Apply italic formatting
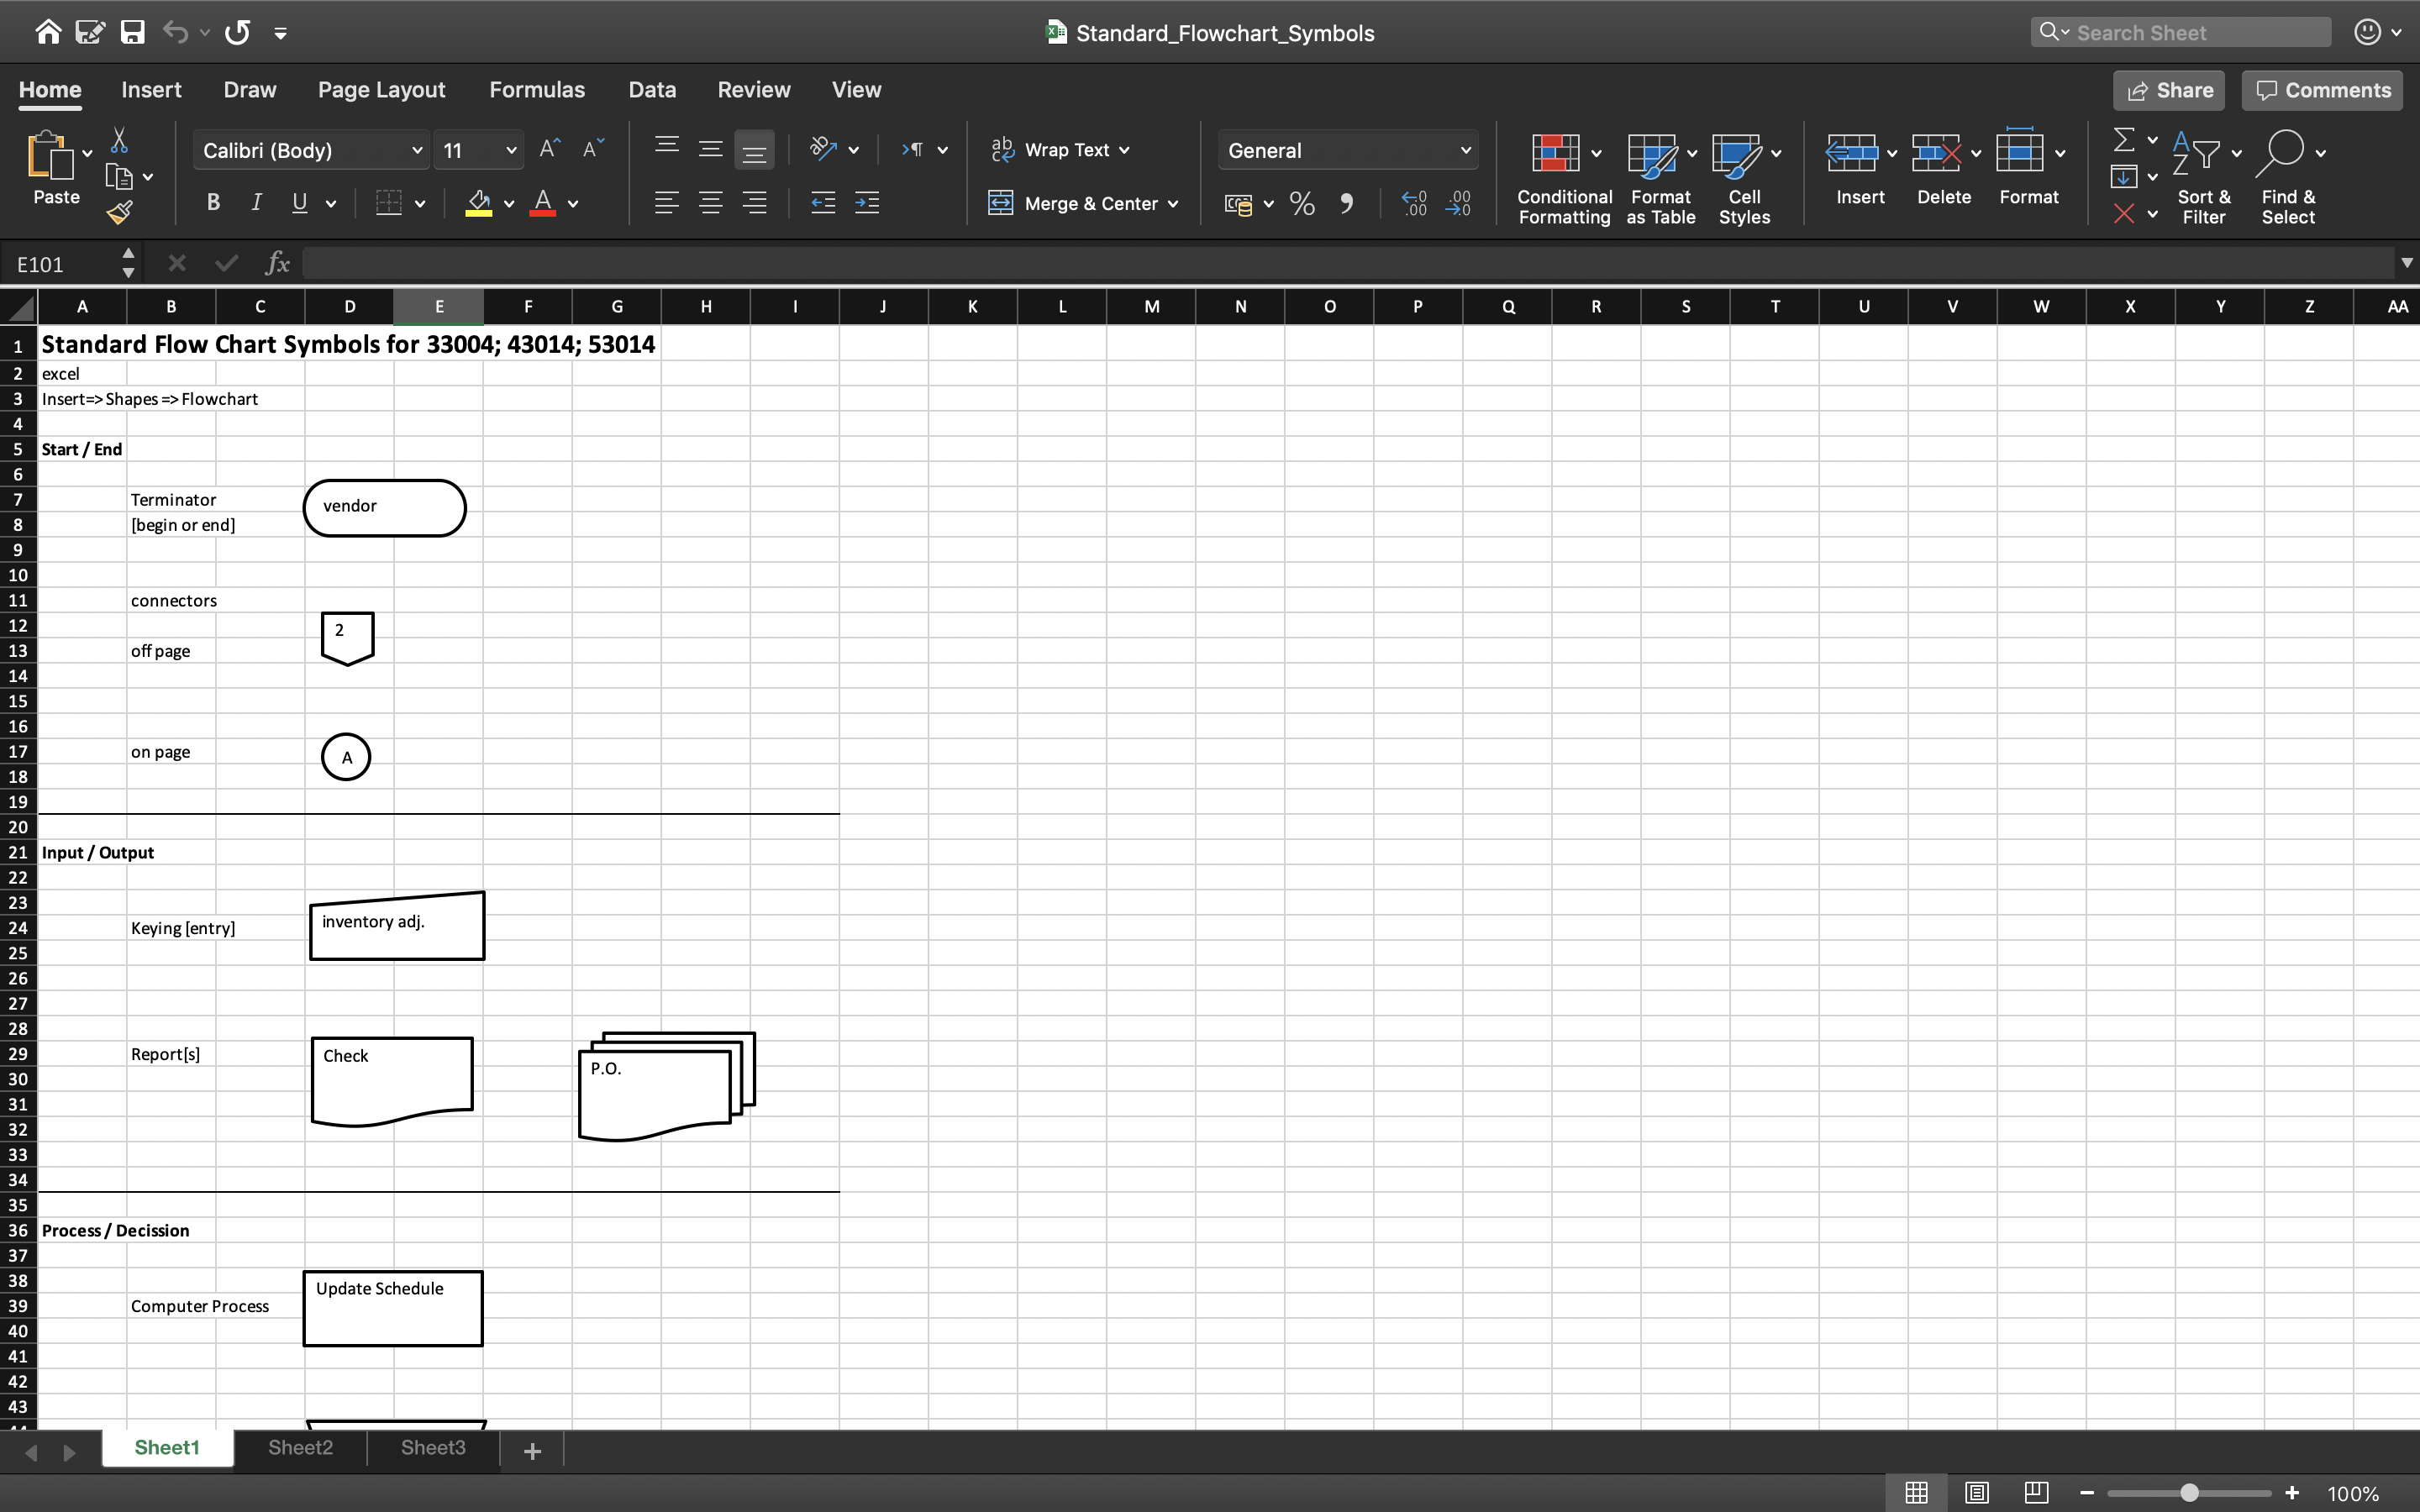The width and height of the screenshot is (2420, 1512). coord(256,203)
